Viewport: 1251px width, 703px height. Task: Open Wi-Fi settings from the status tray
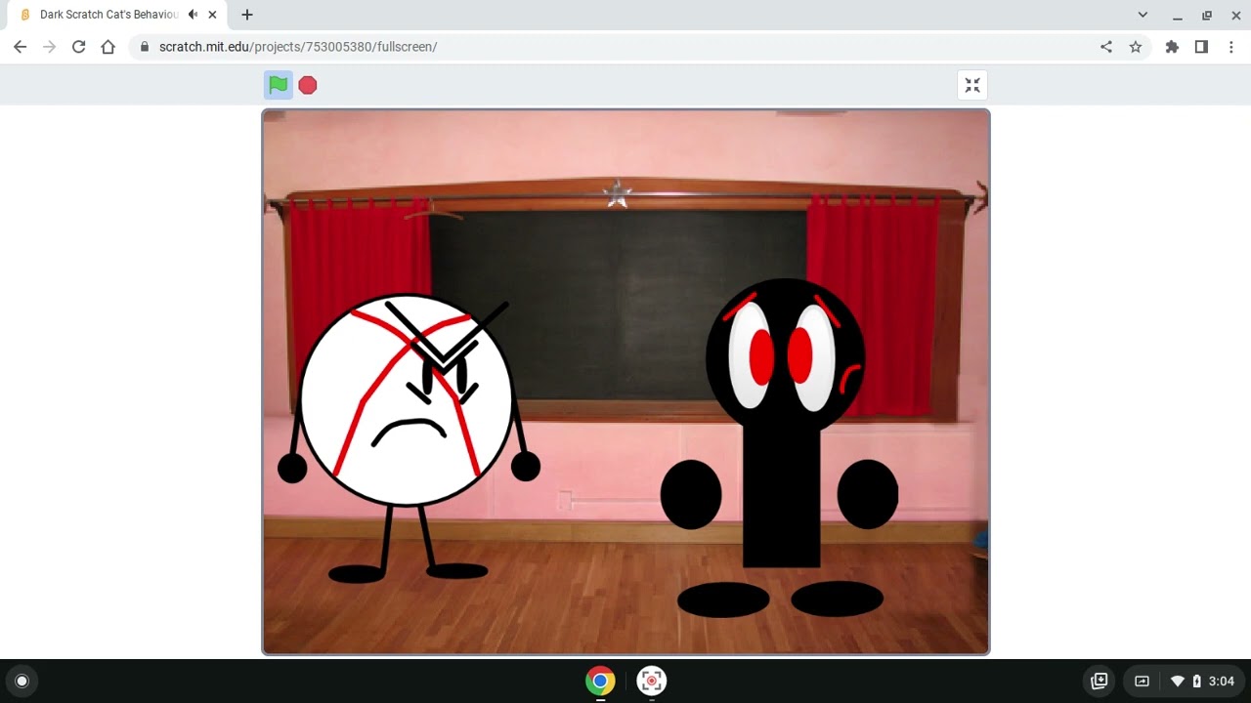pos(1178,682)
